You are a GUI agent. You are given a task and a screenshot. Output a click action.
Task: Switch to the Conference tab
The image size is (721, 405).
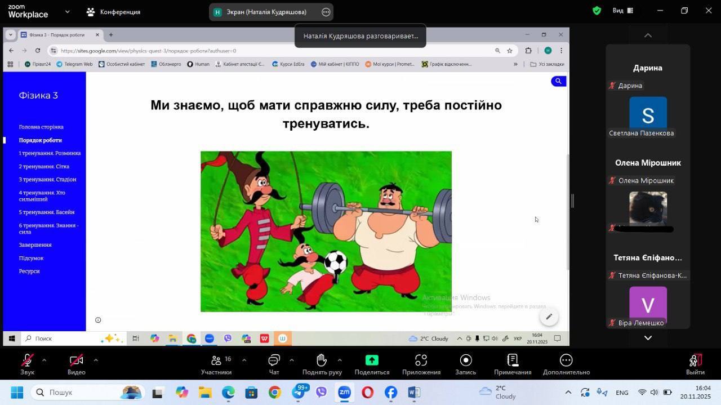tap(113, 12)
